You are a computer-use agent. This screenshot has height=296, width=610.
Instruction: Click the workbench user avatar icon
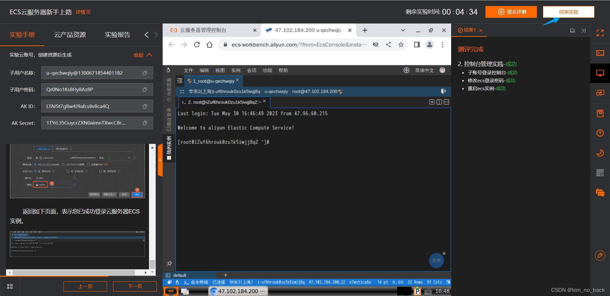(x=442, y=70)
